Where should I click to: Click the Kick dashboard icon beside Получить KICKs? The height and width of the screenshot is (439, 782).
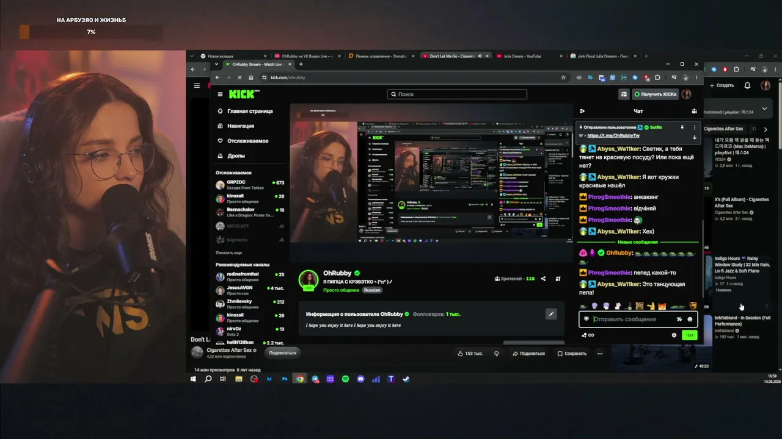click(624, 94)
